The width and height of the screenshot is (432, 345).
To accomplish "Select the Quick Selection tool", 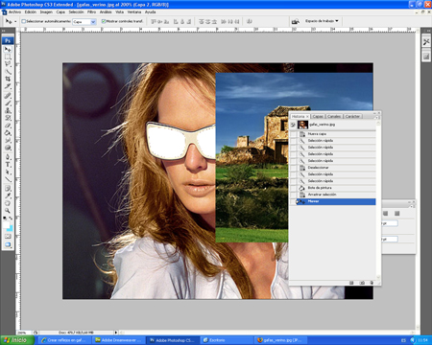I will 8,72.
